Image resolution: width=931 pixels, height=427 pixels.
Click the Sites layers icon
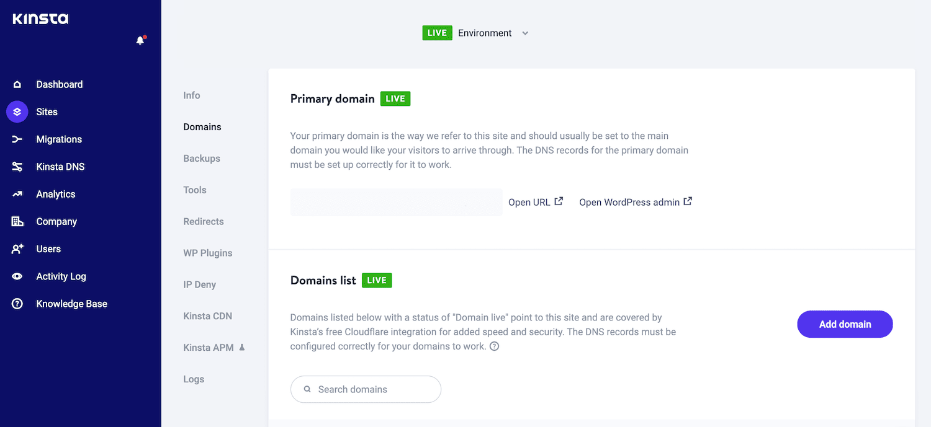(17, 112)
